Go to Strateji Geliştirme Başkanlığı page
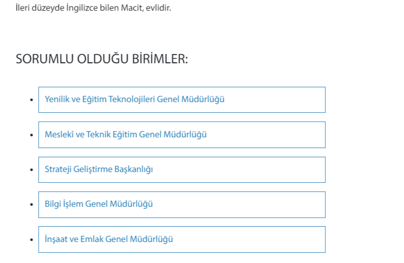 [99, 170]
